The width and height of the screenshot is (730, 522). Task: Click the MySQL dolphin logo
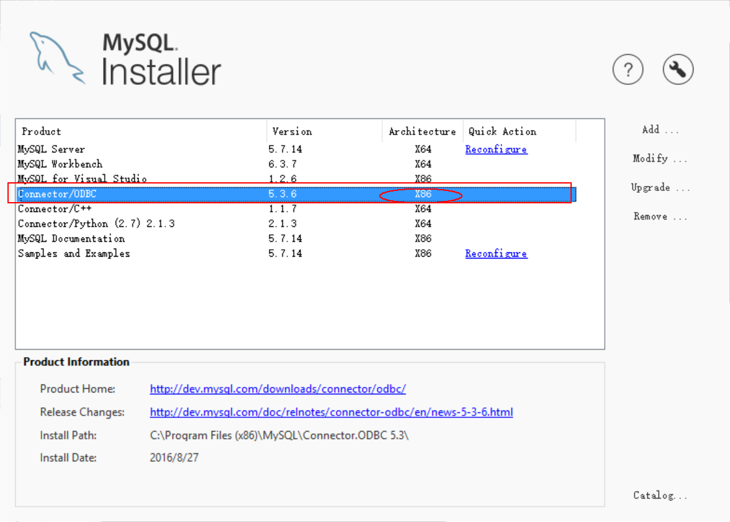click(x=59, y=56)
